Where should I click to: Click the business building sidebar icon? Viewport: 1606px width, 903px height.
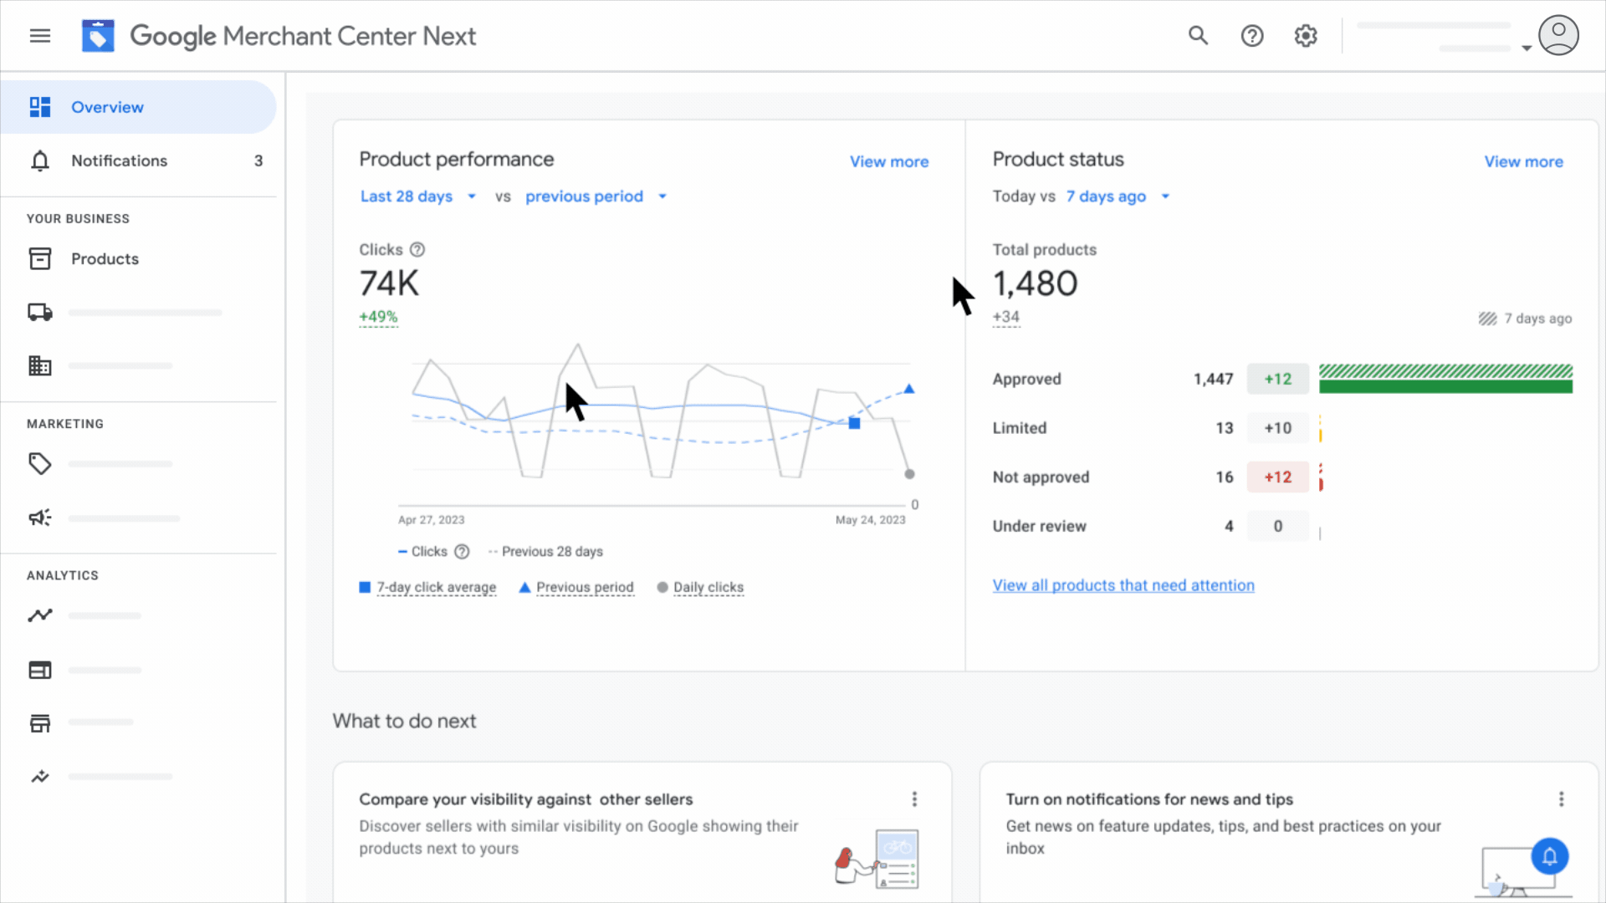pos(40,365)
